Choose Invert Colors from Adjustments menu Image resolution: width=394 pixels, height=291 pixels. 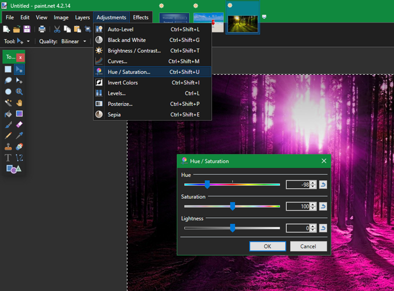click(x=123, y=83)
